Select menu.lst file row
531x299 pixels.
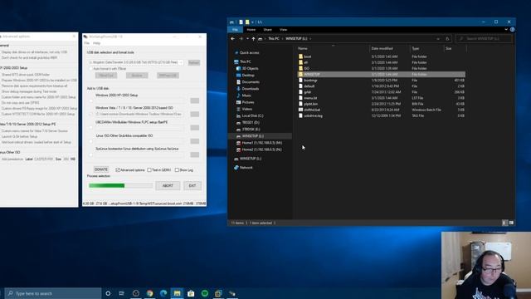click(x=382, y=98)
